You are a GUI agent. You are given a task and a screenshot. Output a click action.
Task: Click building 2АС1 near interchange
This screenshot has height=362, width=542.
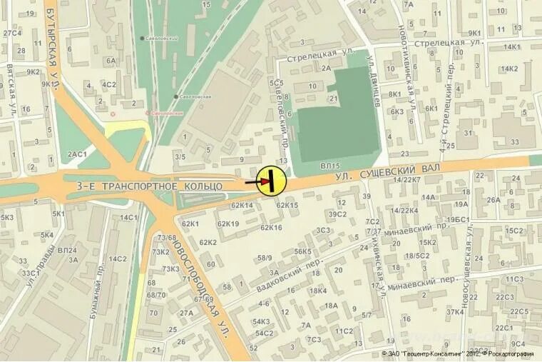(x=77, y=154)
